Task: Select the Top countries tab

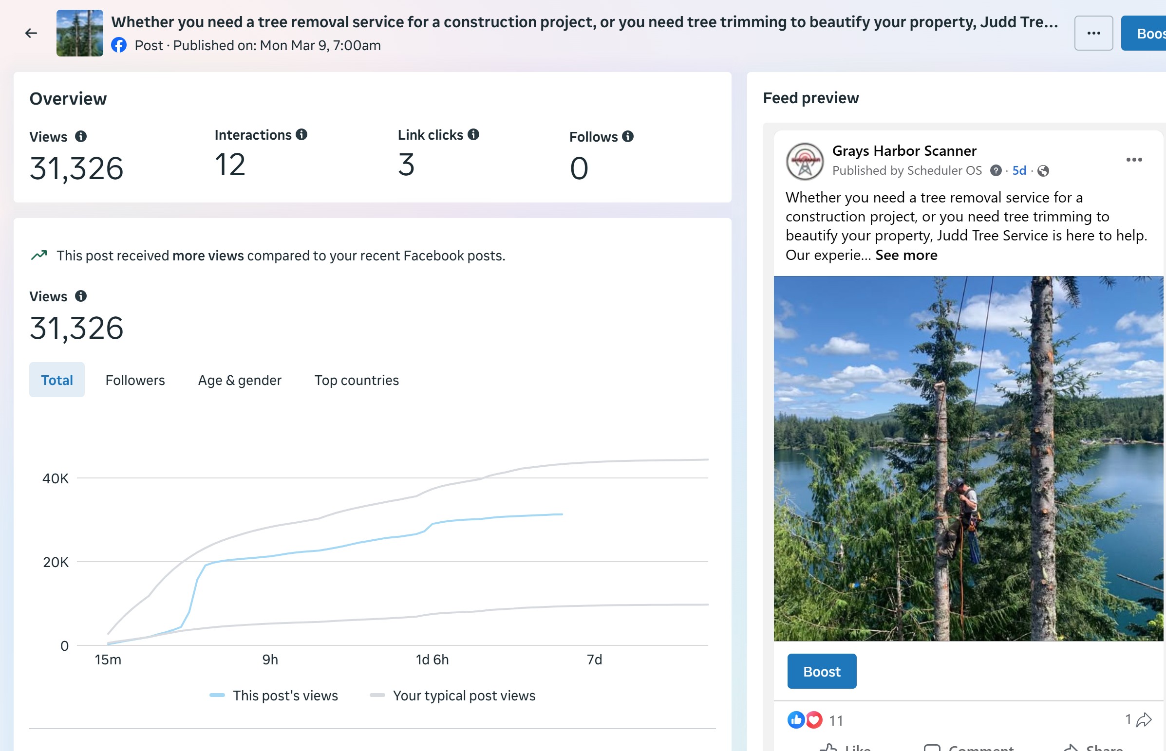Action: point(357,380)
